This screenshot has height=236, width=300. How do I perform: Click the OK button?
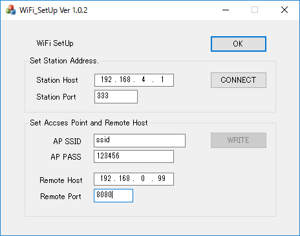coord(239,44)
